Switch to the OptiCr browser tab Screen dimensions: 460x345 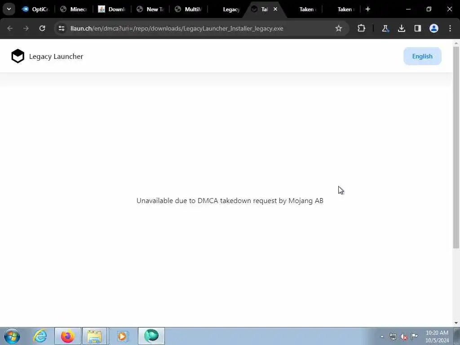35,9
